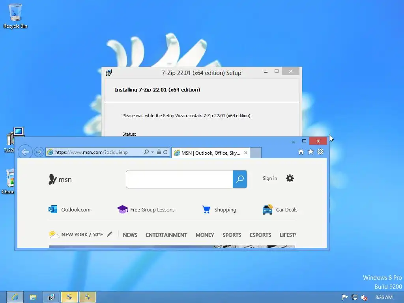
Task: Focus the MSN web search box
Action: (x=180, y=179)
